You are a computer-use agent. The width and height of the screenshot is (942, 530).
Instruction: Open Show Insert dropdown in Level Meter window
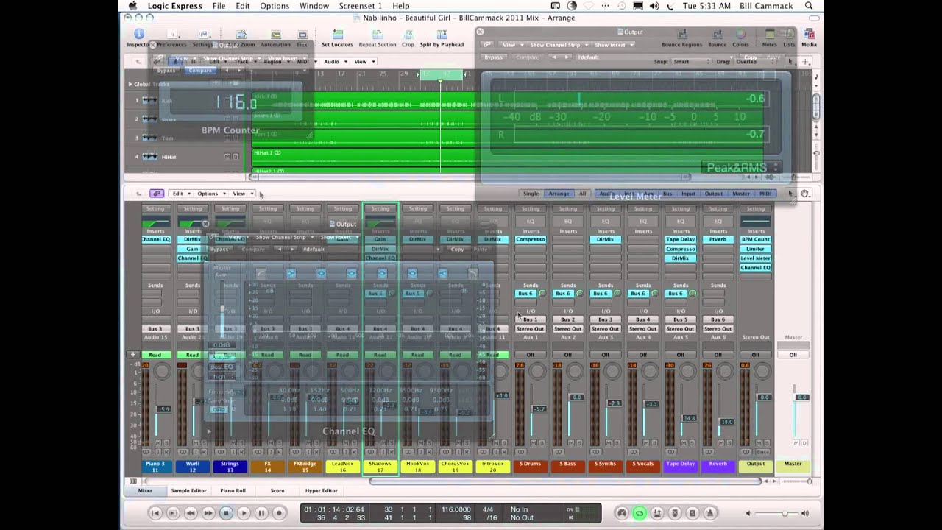613,45
